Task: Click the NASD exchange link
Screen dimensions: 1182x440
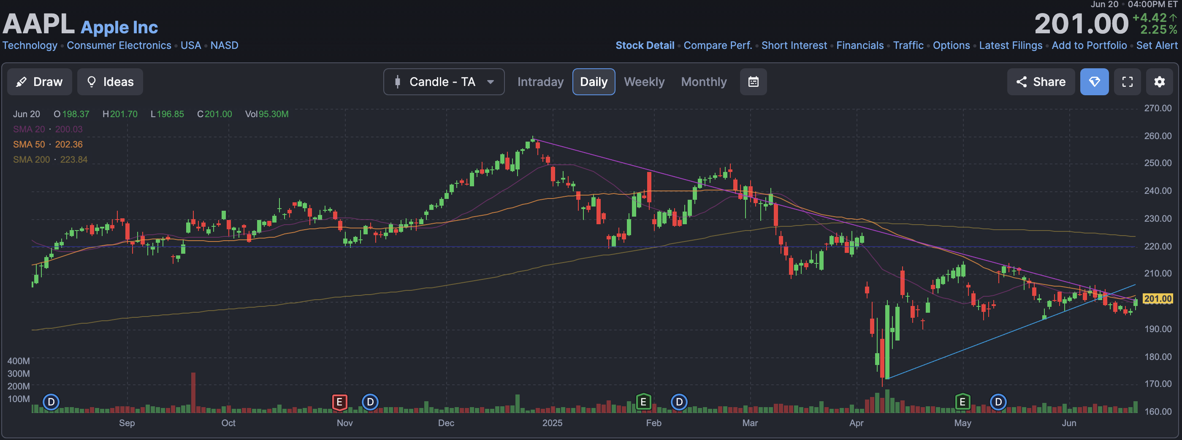Action: click(225, 46)
